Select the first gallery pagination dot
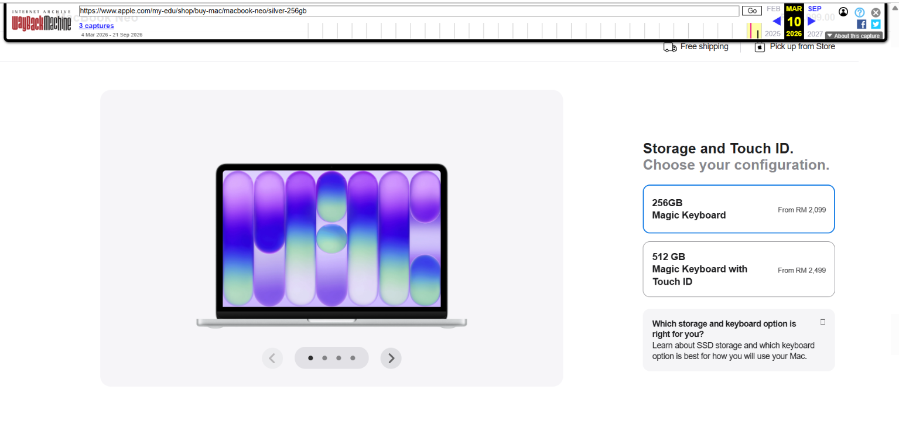 (310, 358)
